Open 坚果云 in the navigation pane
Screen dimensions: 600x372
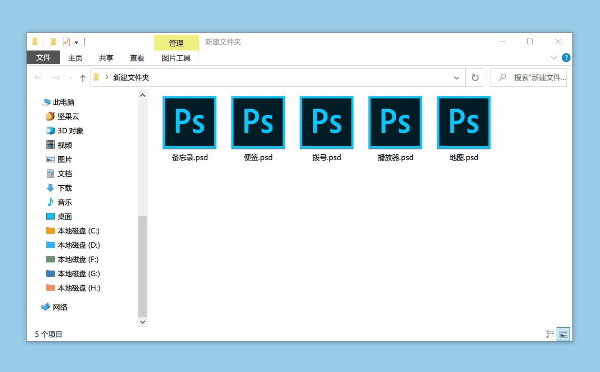click(x=62, y=117)
